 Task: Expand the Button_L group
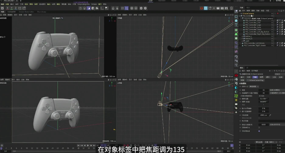[x=242, y=36]
